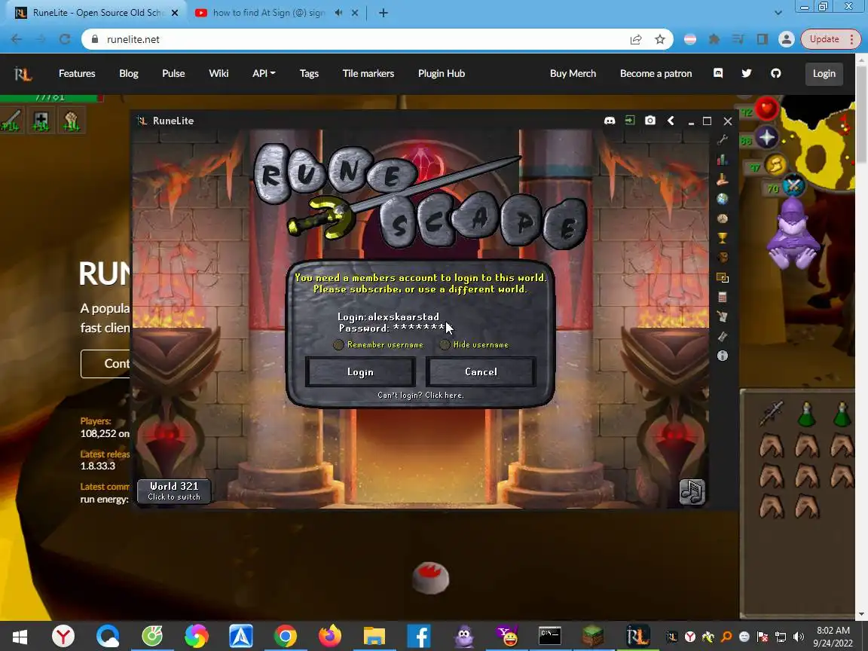
Task: Open Windows Start menu
Action: coord(20,636)
